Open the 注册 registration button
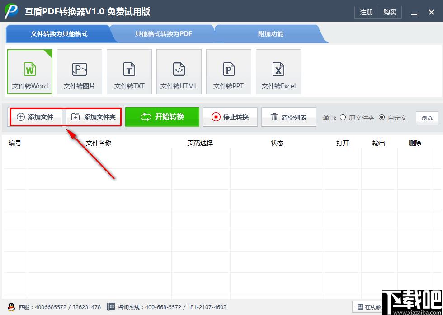Screen dimensions: 443x315 coord(367,12)
